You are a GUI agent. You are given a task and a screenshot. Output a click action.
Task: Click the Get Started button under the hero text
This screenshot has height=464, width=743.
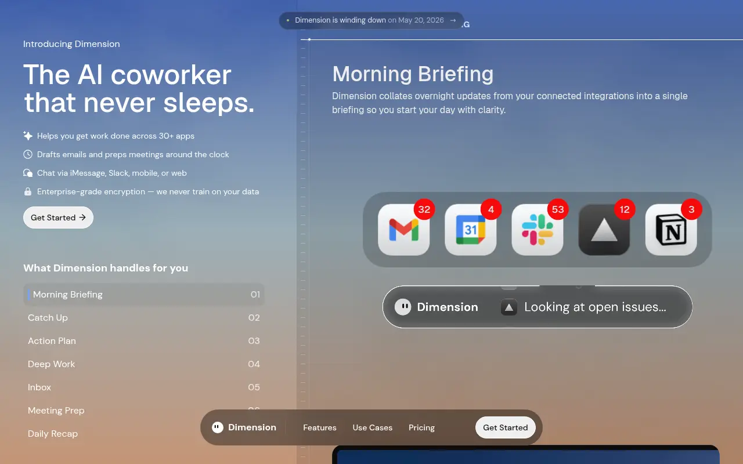[x=58, y=217]
